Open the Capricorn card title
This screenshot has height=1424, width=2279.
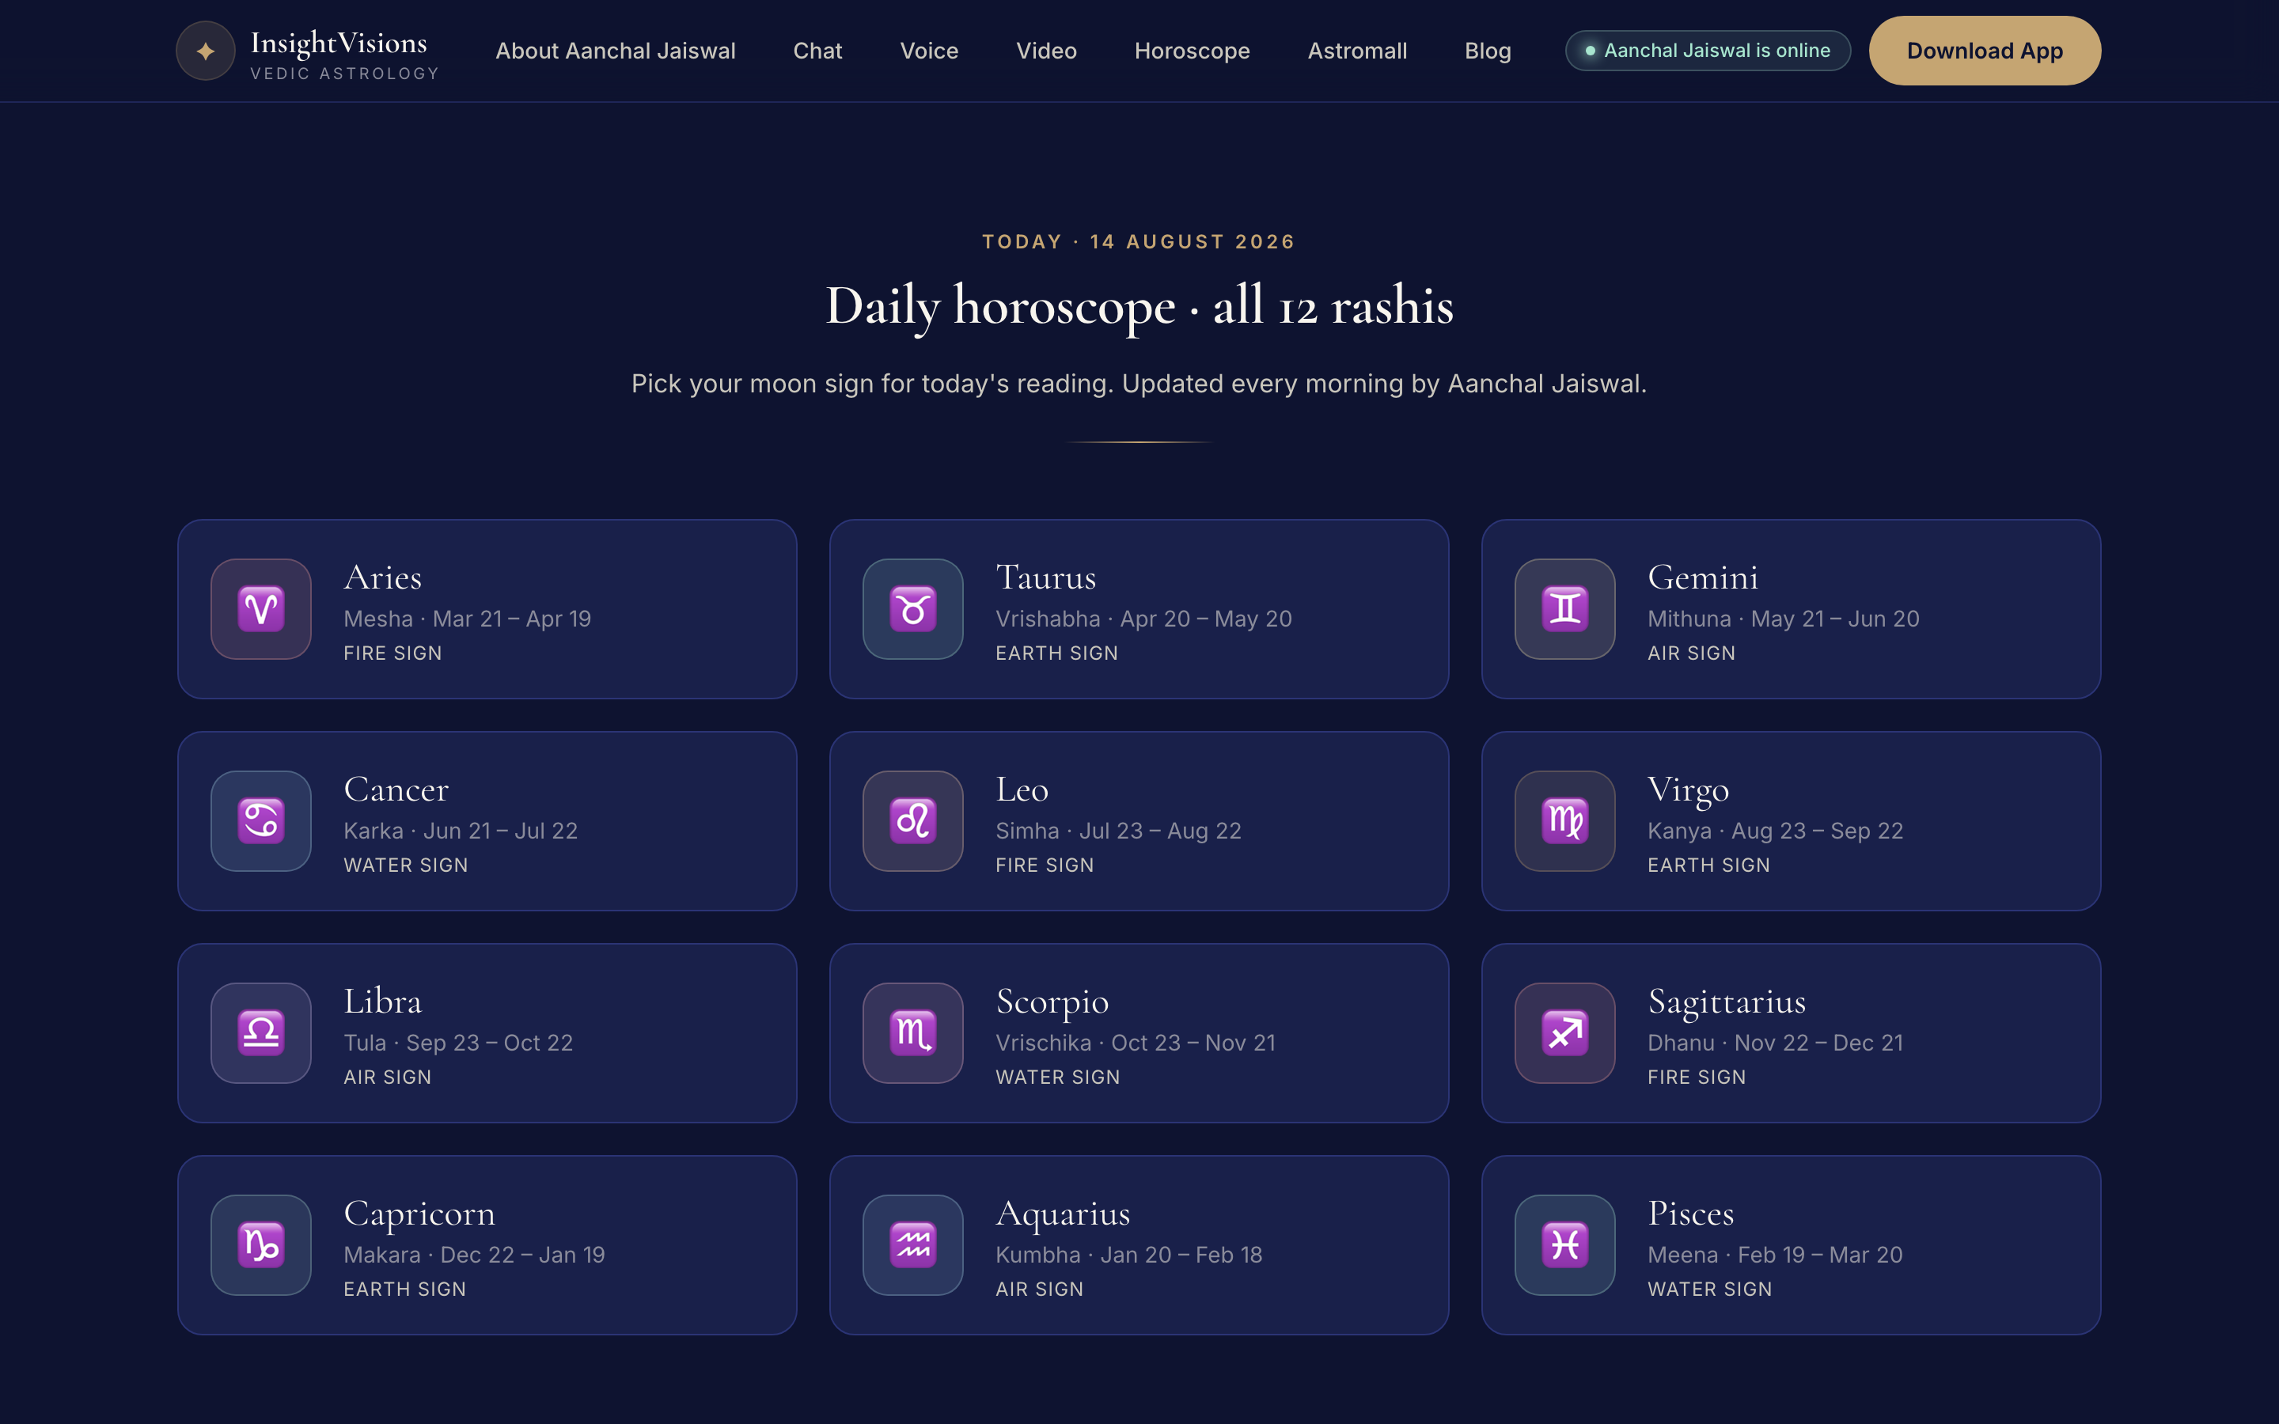[419, 1215]
